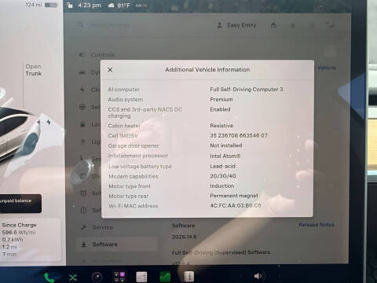Select 'Full Self-Driving Computer 3' value
The height and width of the screenshot is (283, 377).
(x=247, y=90)
